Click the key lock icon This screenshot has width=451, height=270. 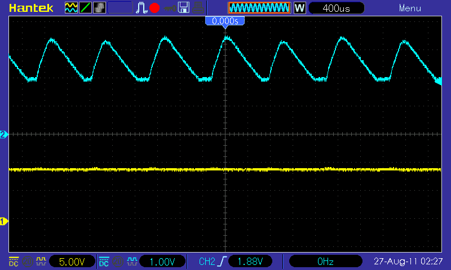tap(170, 8)
